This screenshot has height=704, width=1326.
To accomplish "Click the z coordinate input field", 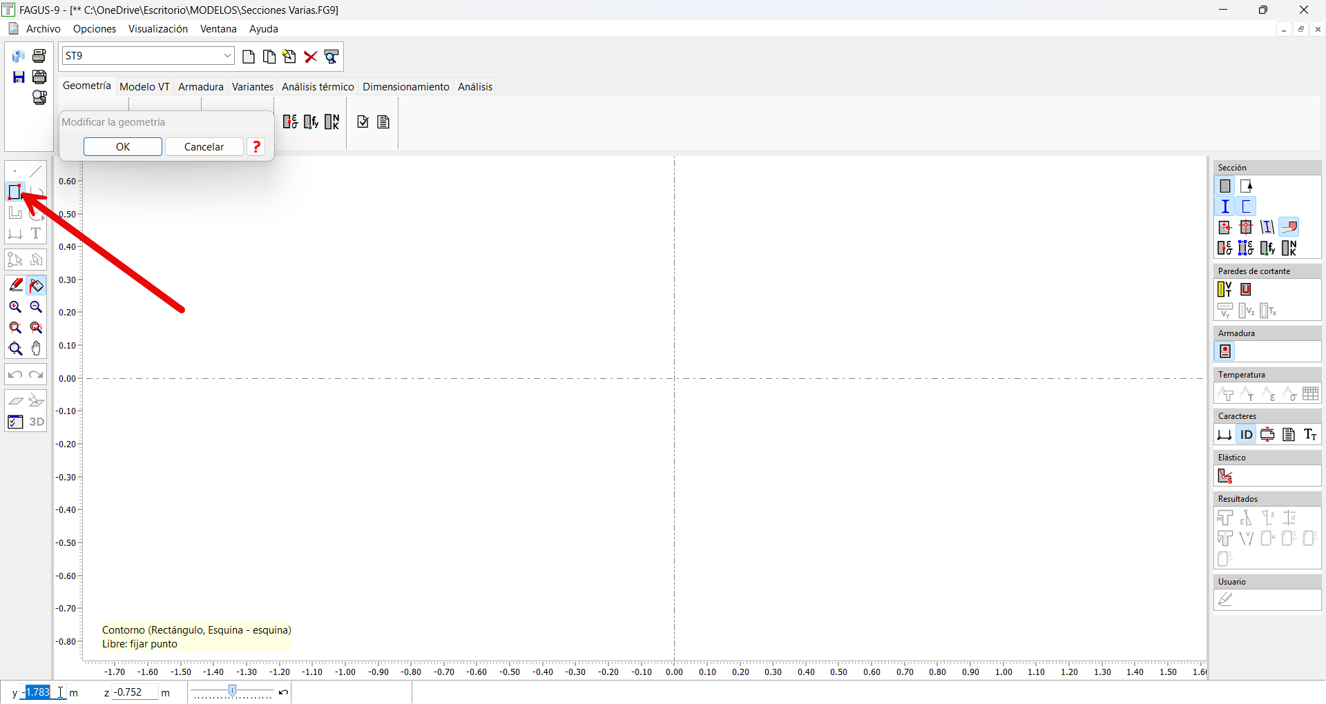I will [x=135, y=692].
